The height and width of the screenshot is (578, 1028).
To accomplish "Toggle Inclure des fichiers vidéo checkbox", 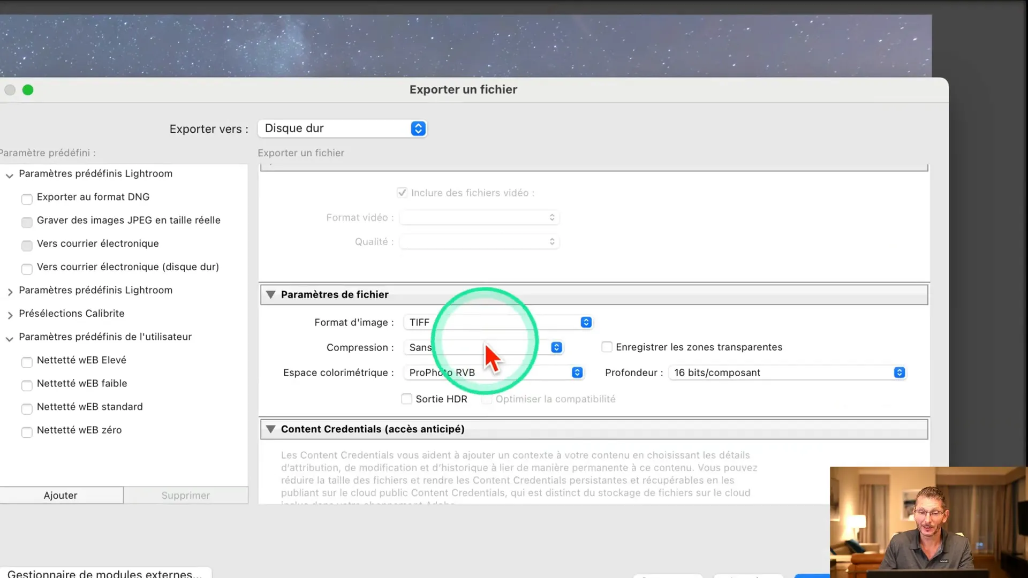I will coord(402,193).
